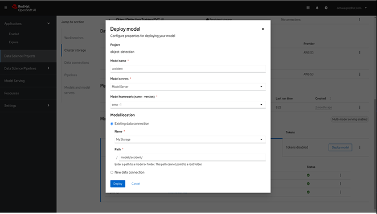
Task: Click the Cancel link in dialog
Action: click(136, 184)
